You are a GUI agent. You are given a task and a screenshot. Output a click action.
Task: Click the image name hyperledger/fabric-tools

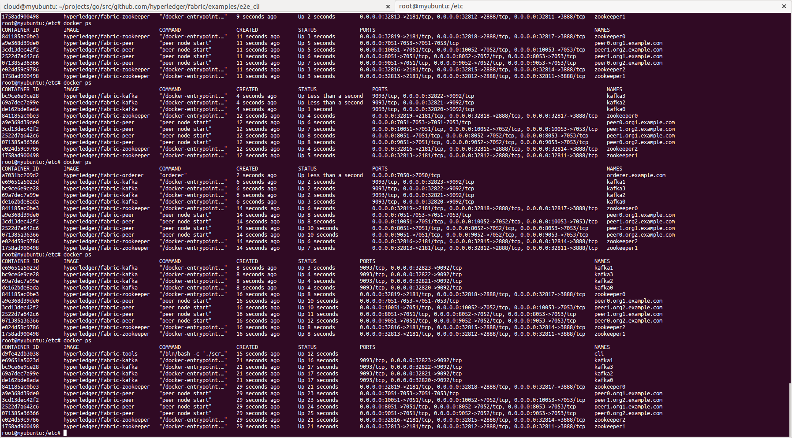(101, 354)
